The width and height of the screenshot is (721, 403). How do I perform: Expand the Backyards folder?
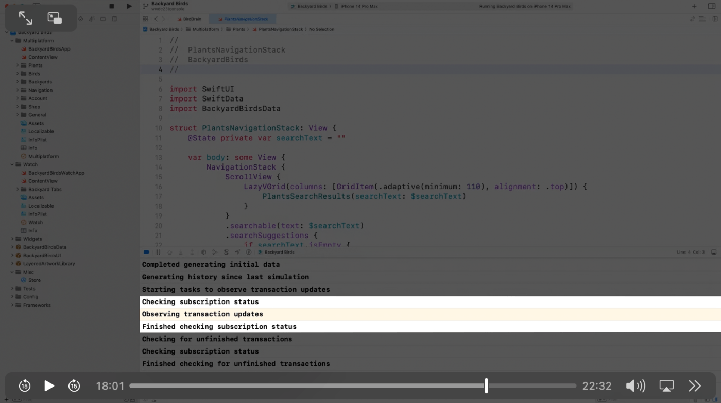tap(18, 82)
